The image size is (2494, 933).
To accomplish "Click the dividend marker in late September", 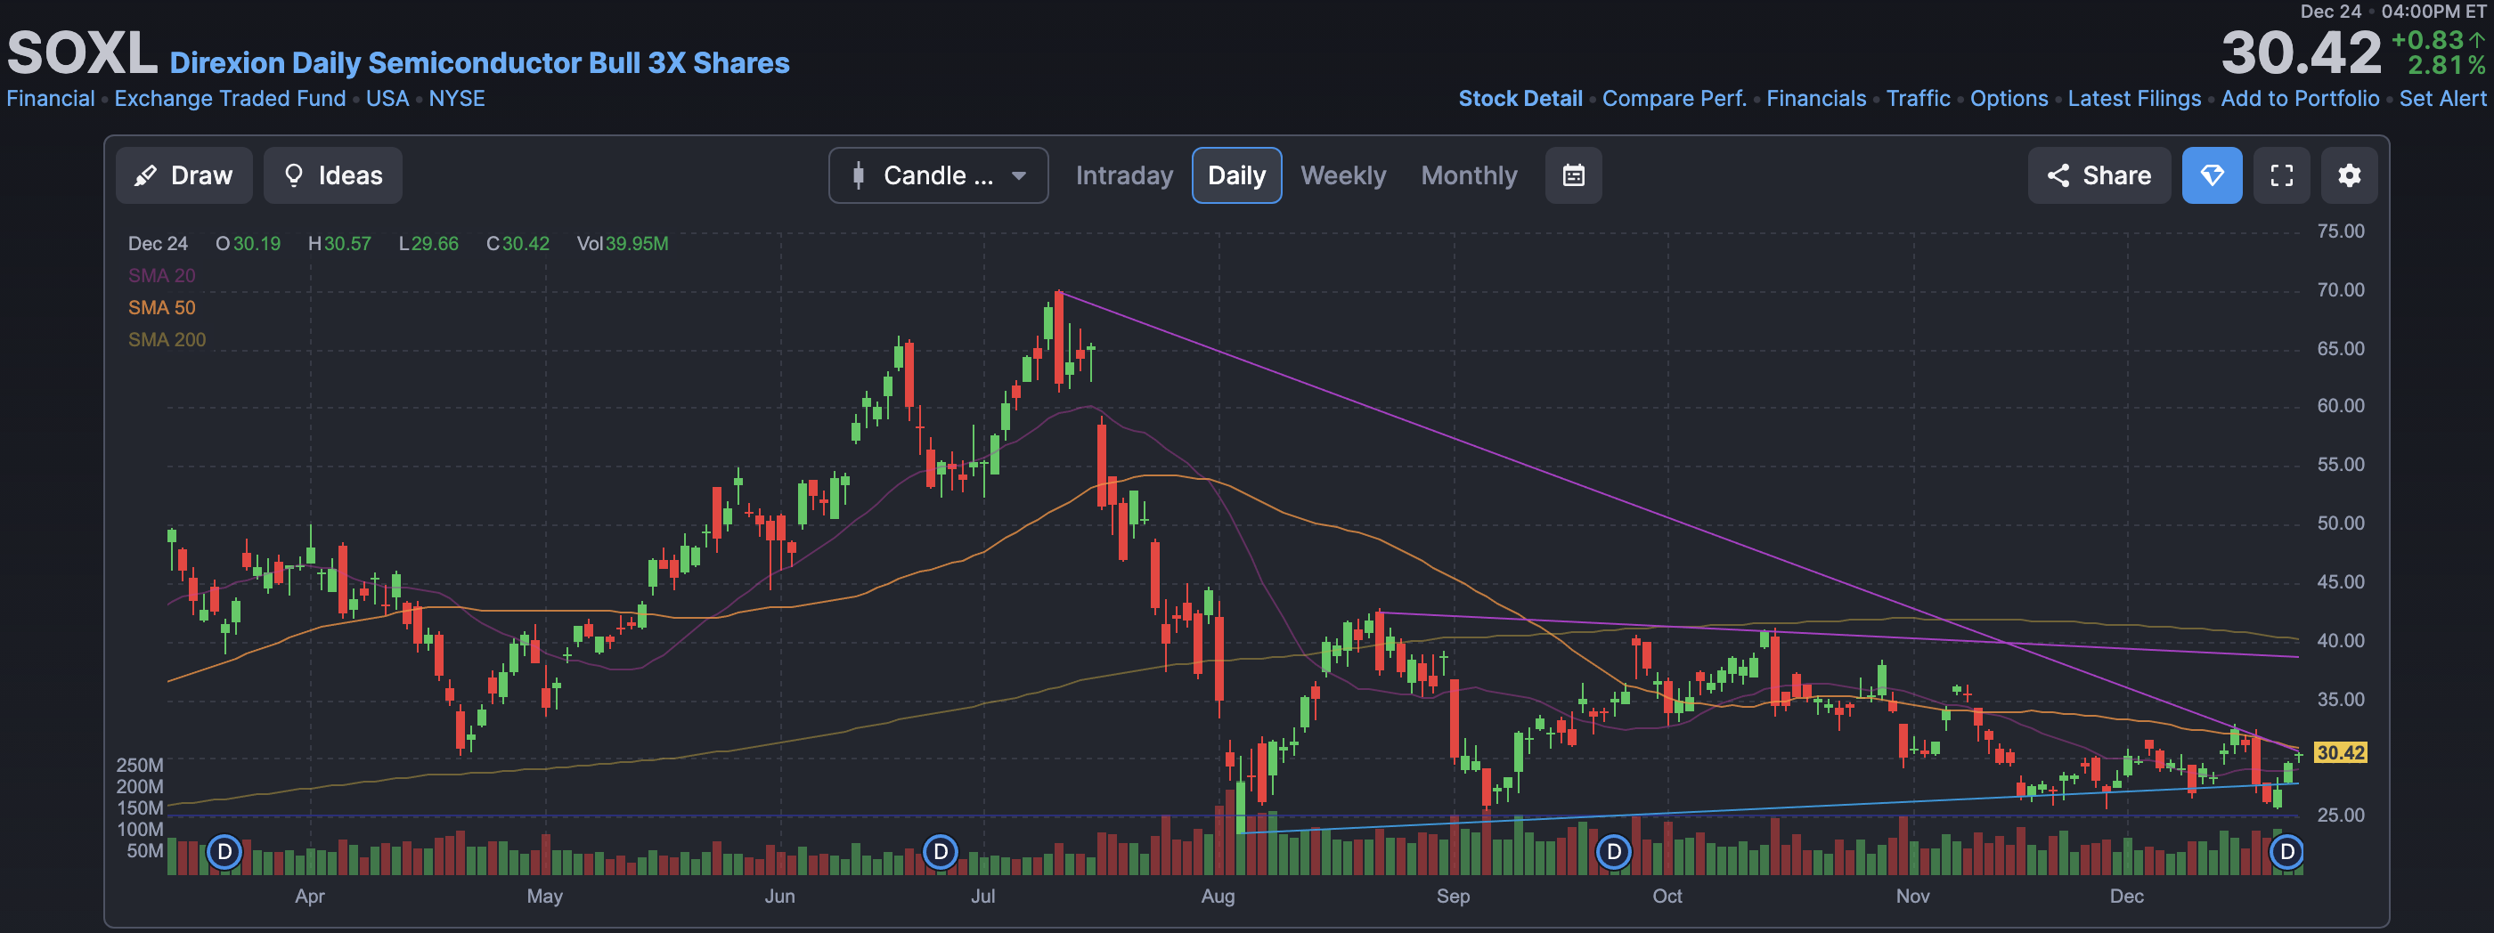I will (x=1613, y=852).
